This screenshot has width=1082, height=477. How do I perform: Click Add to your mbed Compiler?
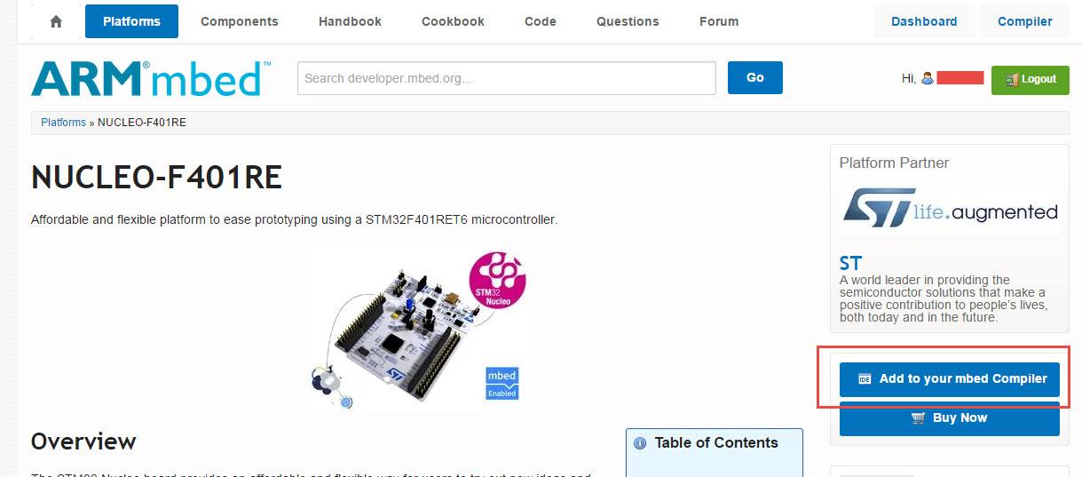tap(950, 379)
